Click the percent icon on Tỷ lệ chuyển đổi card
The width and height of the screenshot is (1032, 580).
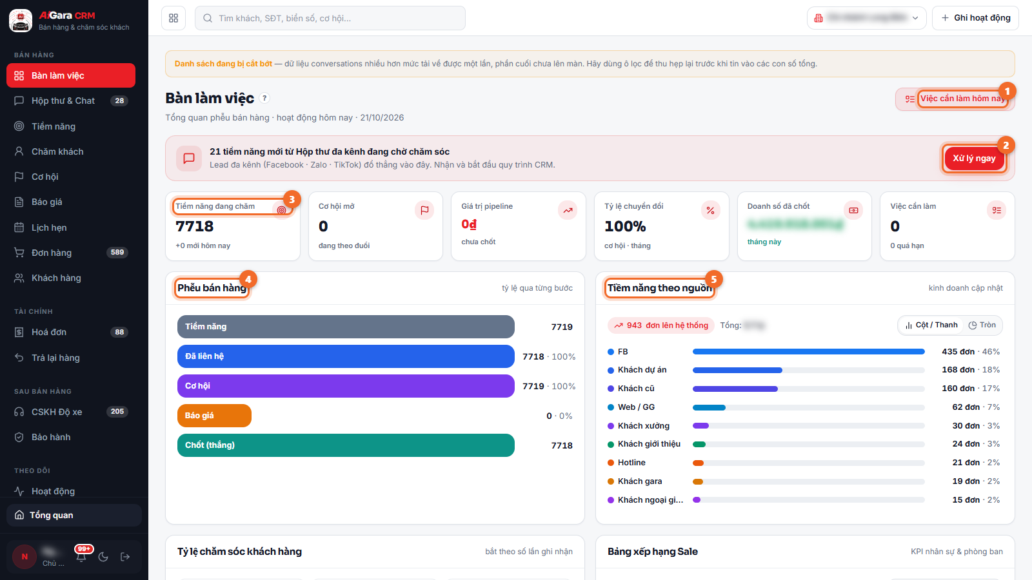point(710,210)
